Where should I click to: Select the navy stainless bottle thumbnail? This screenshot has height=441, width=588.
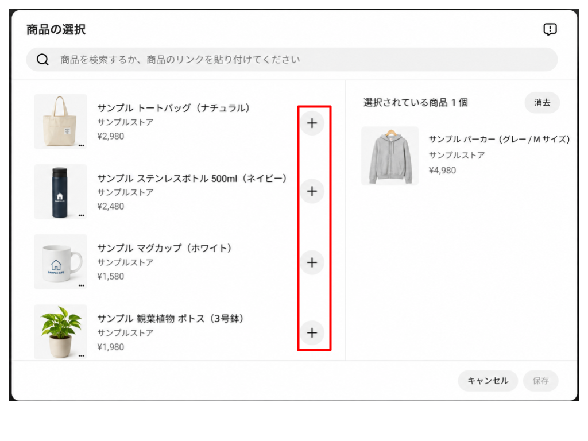tap(60, 192)
